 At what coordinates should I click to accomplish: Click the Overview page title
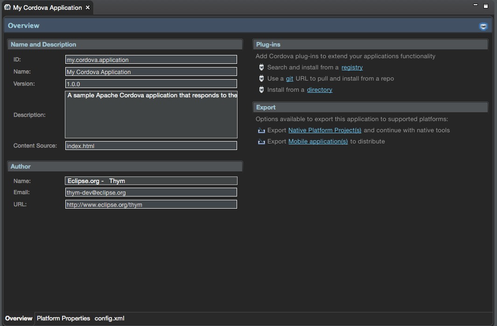pos(23,26)
